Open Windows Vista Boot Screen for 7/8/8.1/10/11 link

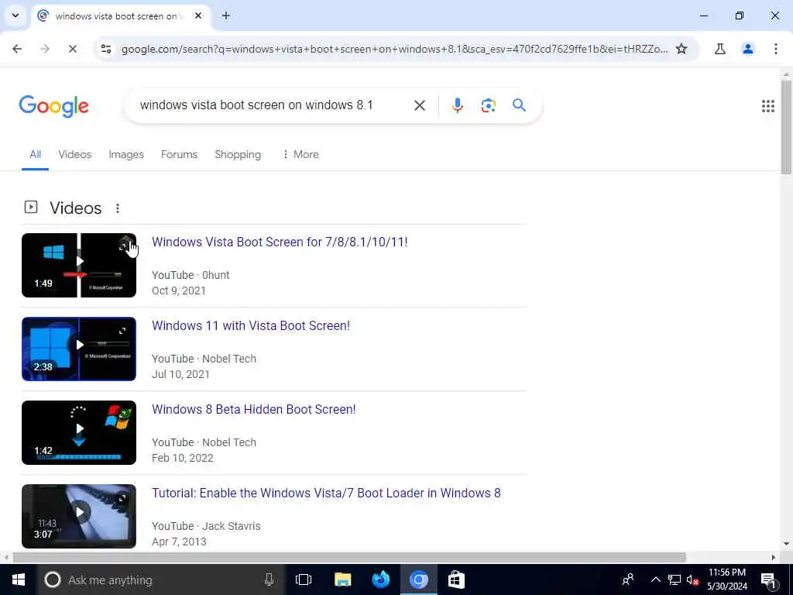point(280,242)
